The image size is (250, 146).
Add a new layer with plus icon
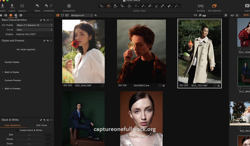tap(96, 15)
